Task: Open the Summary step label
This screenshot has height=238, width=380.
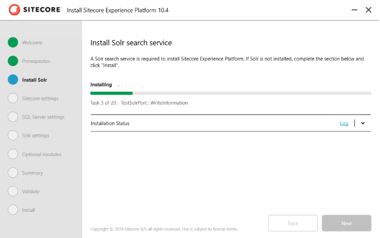Action: click(x=32, y=173)
